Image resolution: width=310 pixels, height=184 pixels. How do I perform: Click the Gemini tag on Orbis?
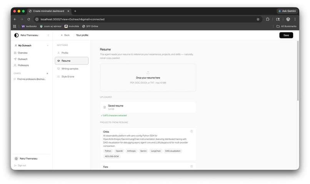pos(143,151)
